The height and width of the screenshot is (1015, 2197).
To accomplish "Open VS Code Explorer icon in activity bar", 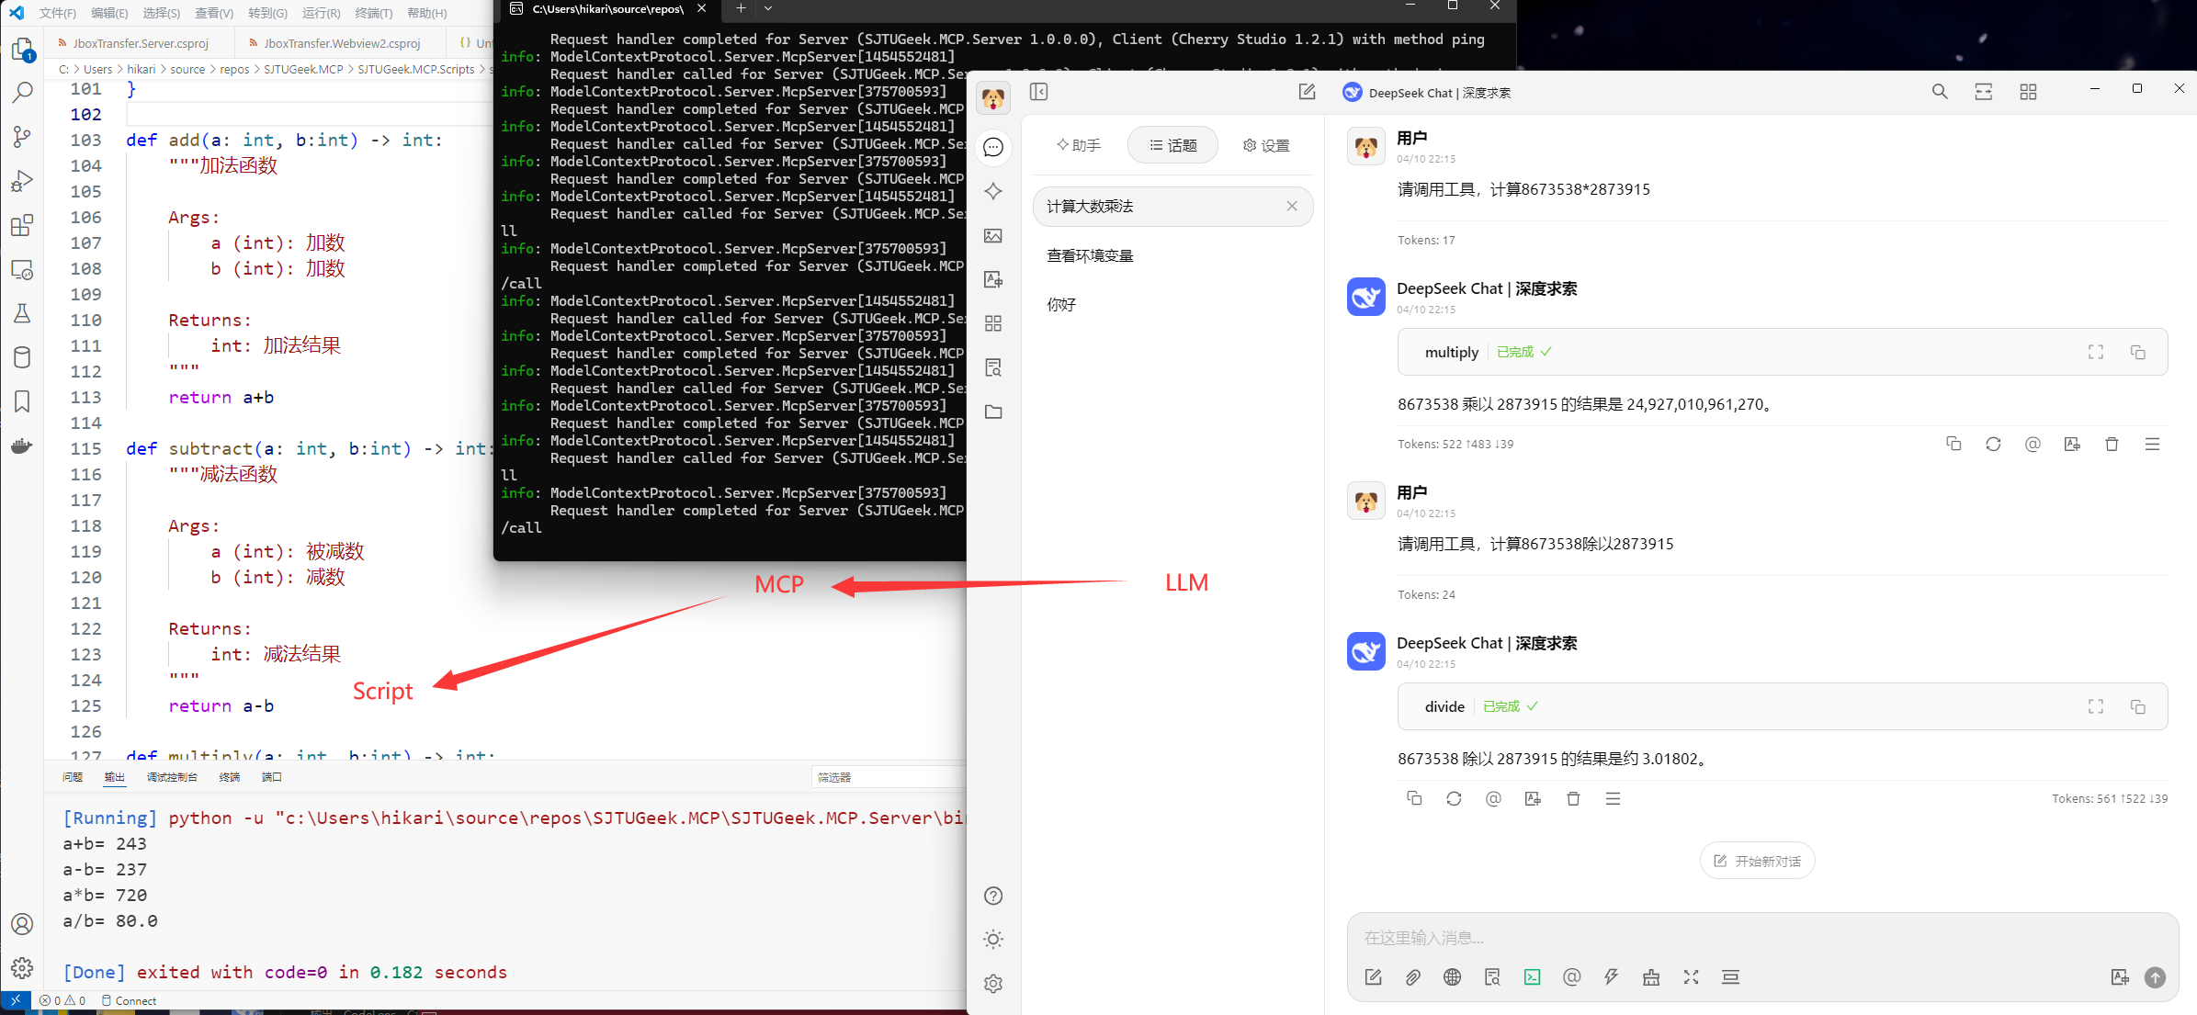I will pos(22,49).
